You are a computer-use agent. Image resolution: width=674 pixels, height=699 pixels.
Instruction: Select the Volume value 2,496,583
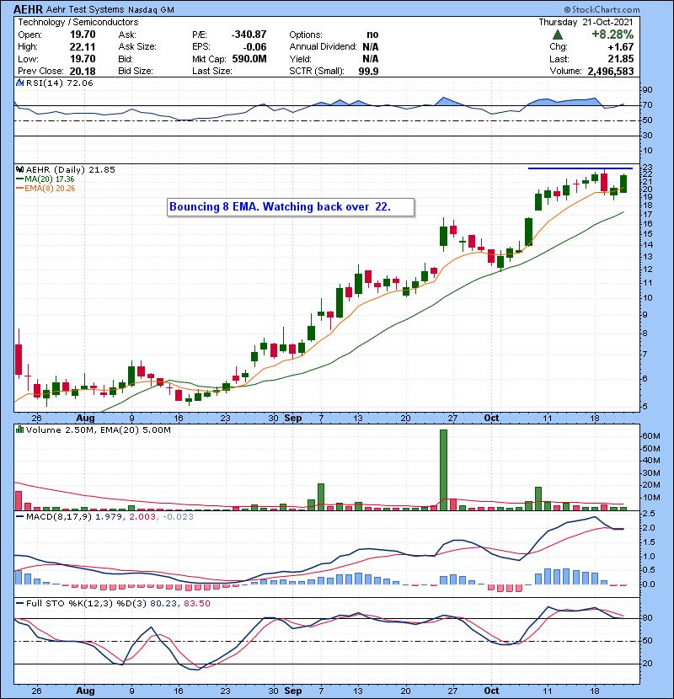tap(611, 72)
